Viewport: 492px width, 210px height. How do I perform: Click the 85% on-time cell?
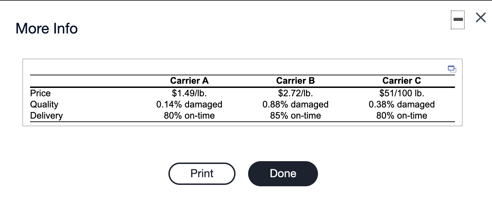click(x=296, y=115)
